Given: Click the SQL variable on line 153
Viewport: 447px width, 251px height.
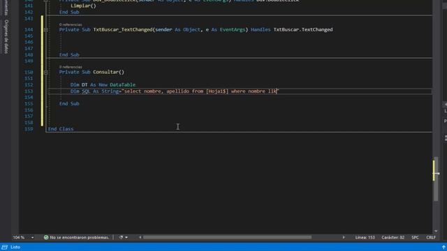Looking at the screenshot, I should 86,91.
